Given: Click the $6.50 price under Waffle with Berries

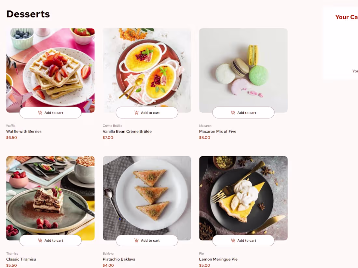Looking at the screenshot, I should [11, 137].
